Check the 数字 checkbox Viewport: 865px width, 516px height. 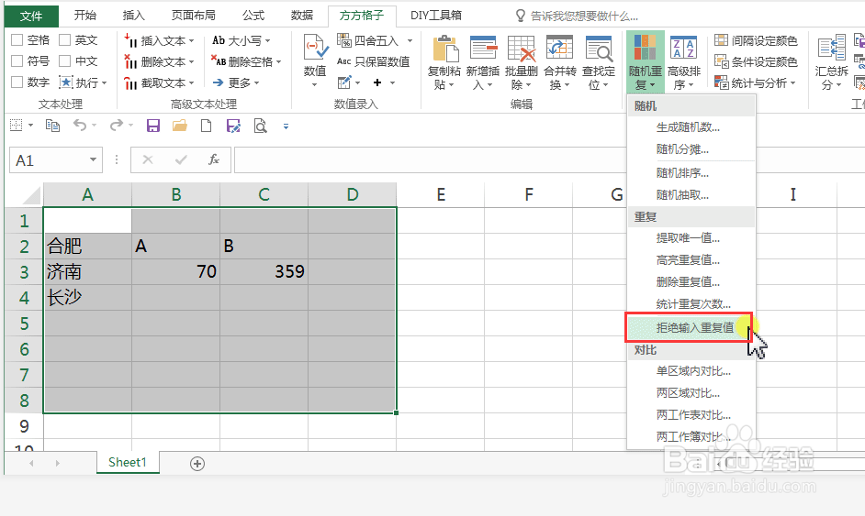click(x=17, y=82)
